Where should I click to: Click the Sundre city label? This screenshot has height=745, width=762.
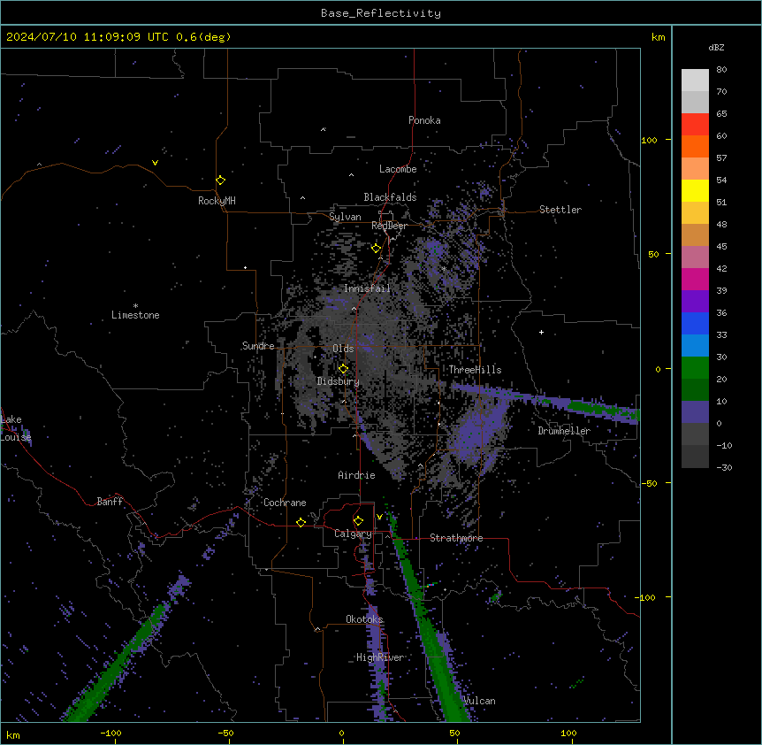[x=258, y=346]
